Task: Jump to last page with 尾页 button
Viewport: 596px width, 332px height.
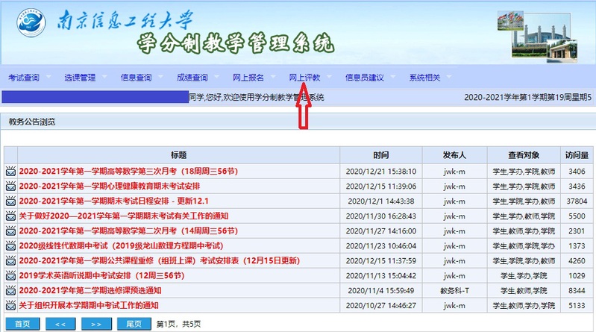Action: [x=134, y=324]
